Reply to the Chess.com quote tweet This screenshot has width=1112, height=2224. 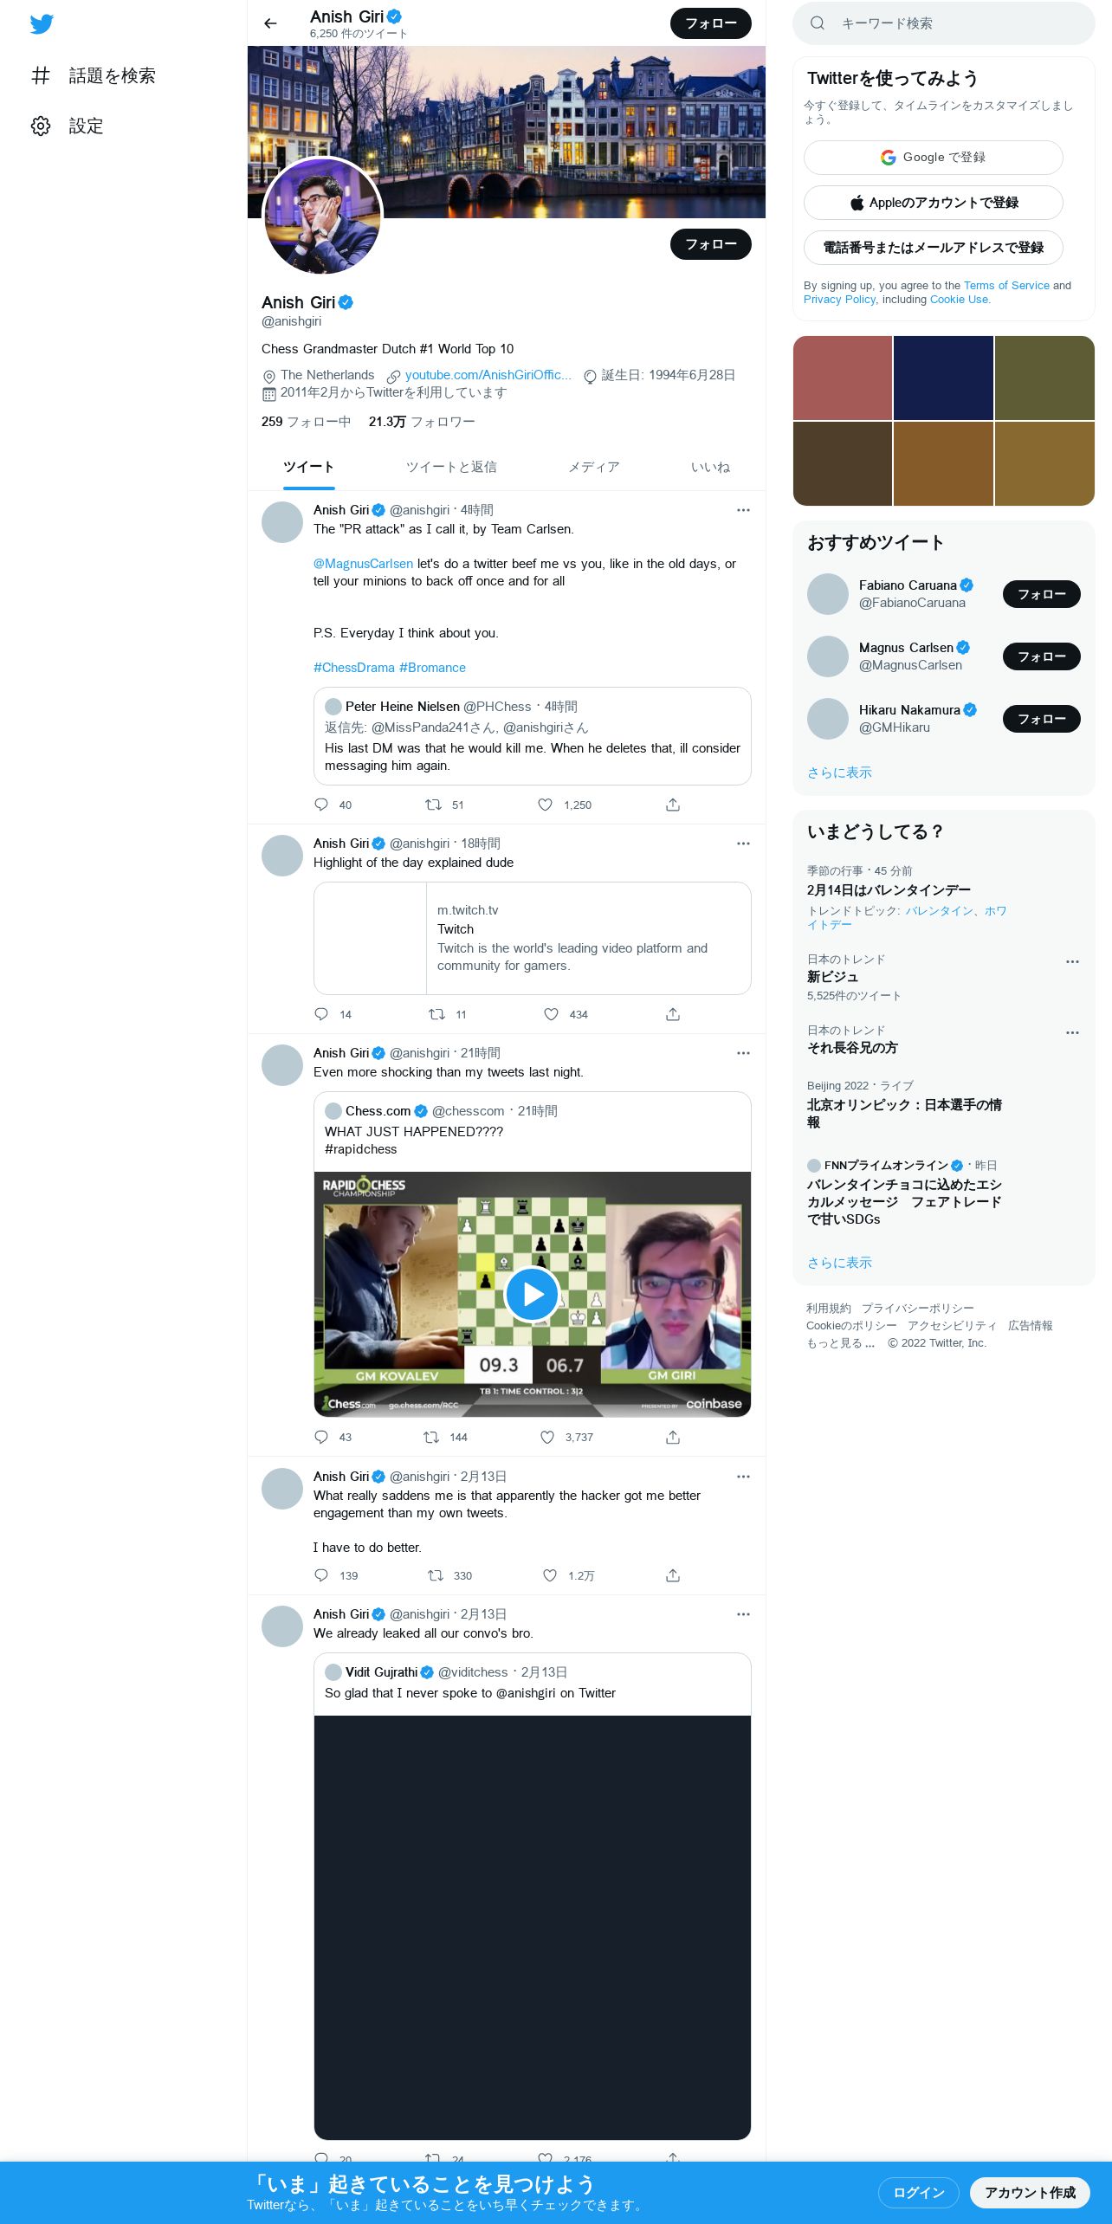point(321,1437)
